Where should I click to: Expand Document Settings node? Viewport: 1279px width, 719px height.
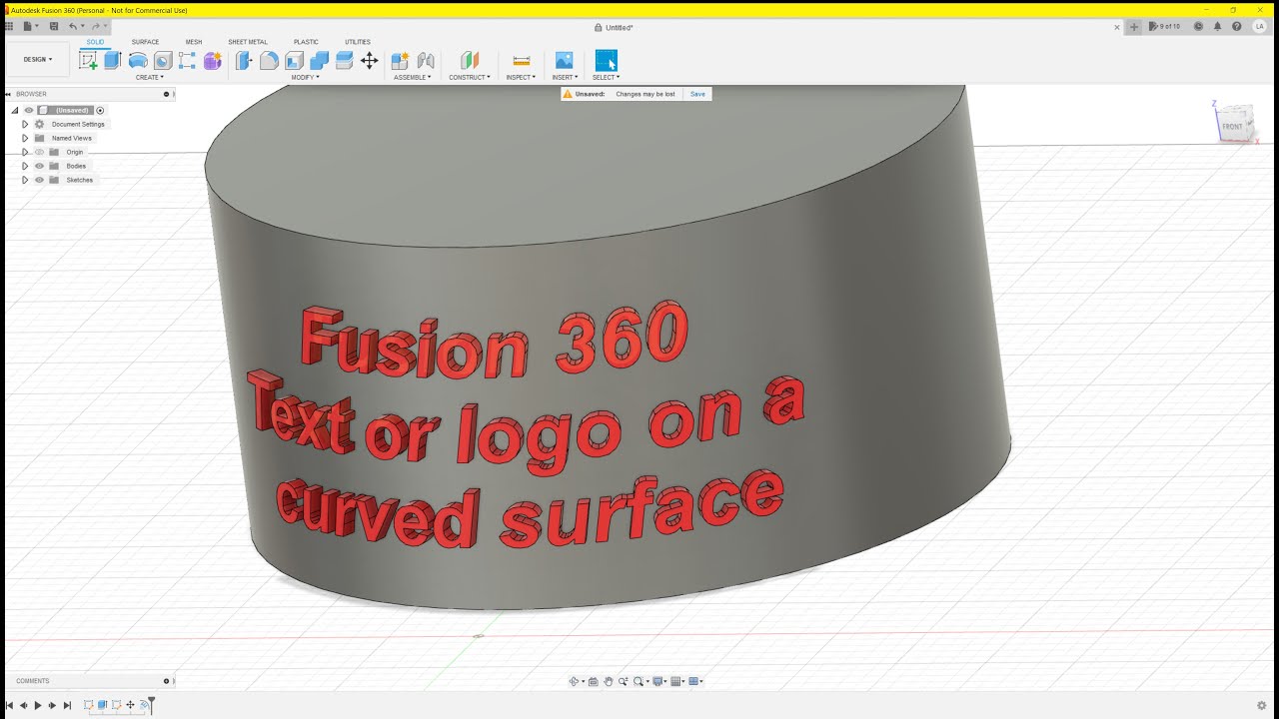tap(25, 124)
